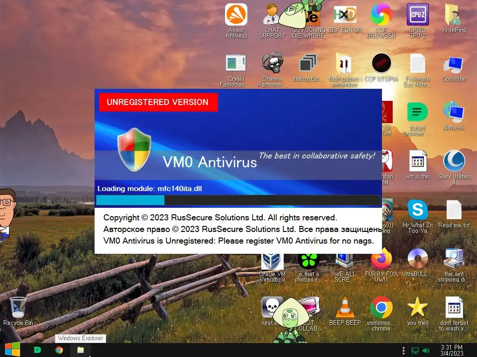Open the taskbar clock showing 3:31 PM
This screenshot has width=477, height=357.
[x=452, y=350]
